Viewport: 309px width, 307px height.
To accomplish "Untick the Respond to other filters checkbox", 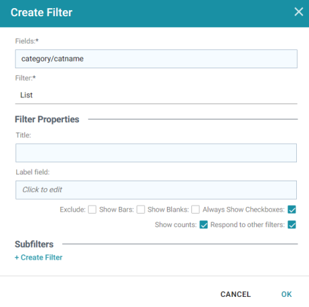I will coord(292,225).
